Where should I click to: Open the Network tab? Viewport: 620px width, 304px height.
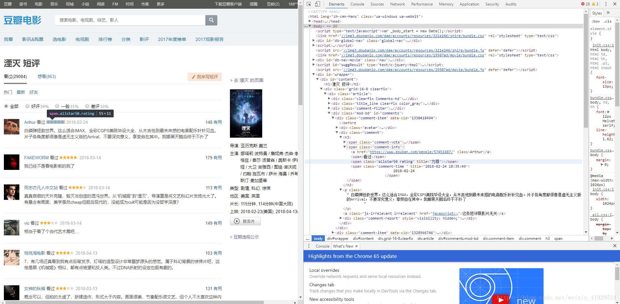[398, 4]
